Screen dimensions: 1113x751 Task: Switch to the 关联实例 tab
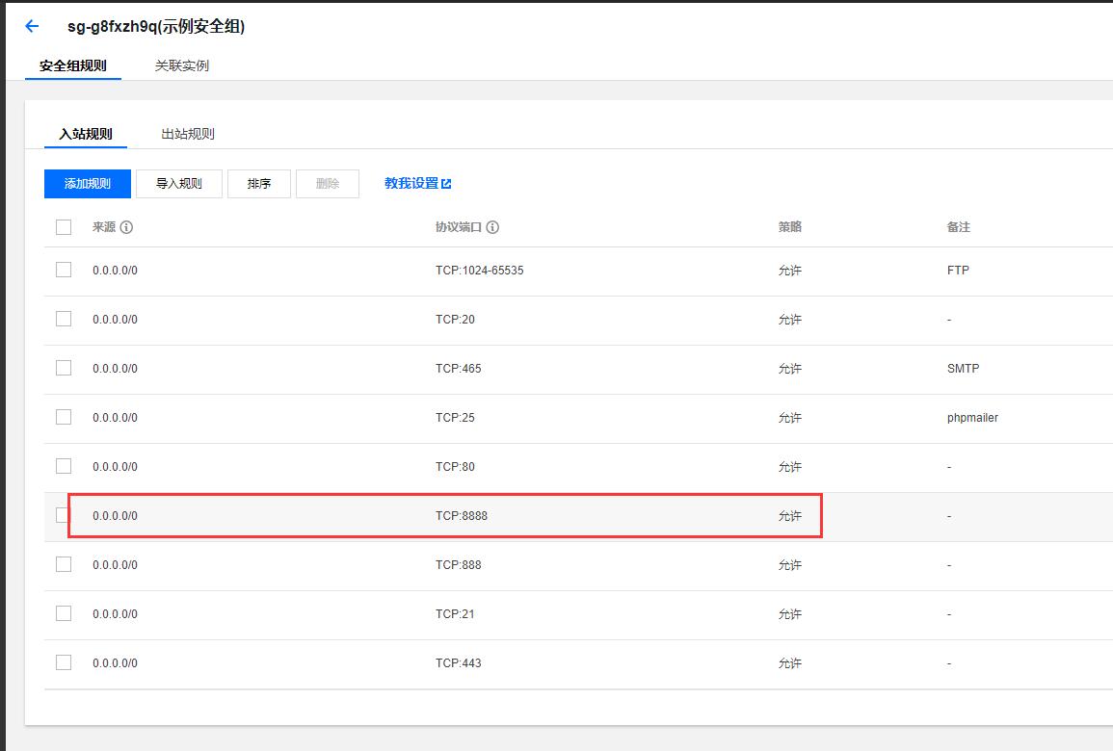click(x=182, y=65)
